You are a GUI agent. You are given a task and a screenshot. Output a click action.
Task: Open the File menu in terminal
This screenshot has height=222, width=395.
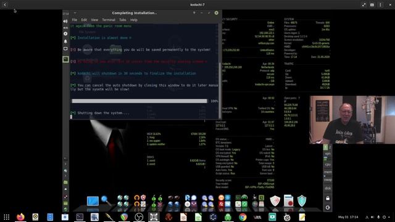(74, 20)
